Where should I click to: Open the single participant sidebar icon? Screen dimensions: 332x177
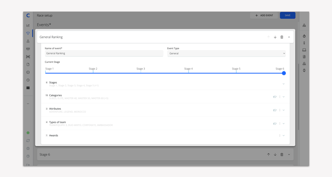(28, 41)
